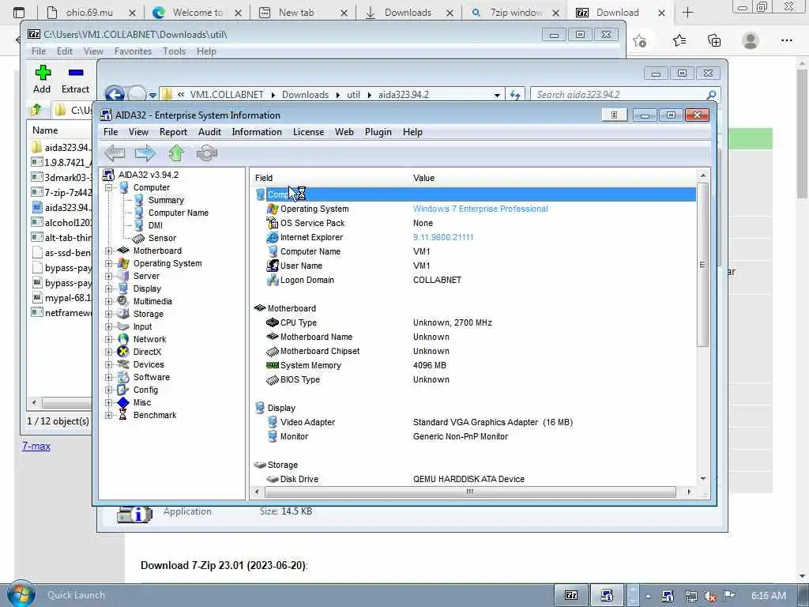The height and width of the screenshot is (607, 809).
Task: Open the AIDA32 File menu
Action: 111,132
